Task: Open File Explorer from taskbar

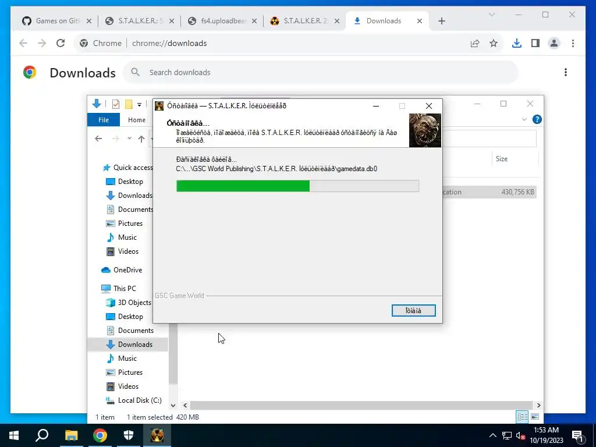Action: [x=71, y=435]
